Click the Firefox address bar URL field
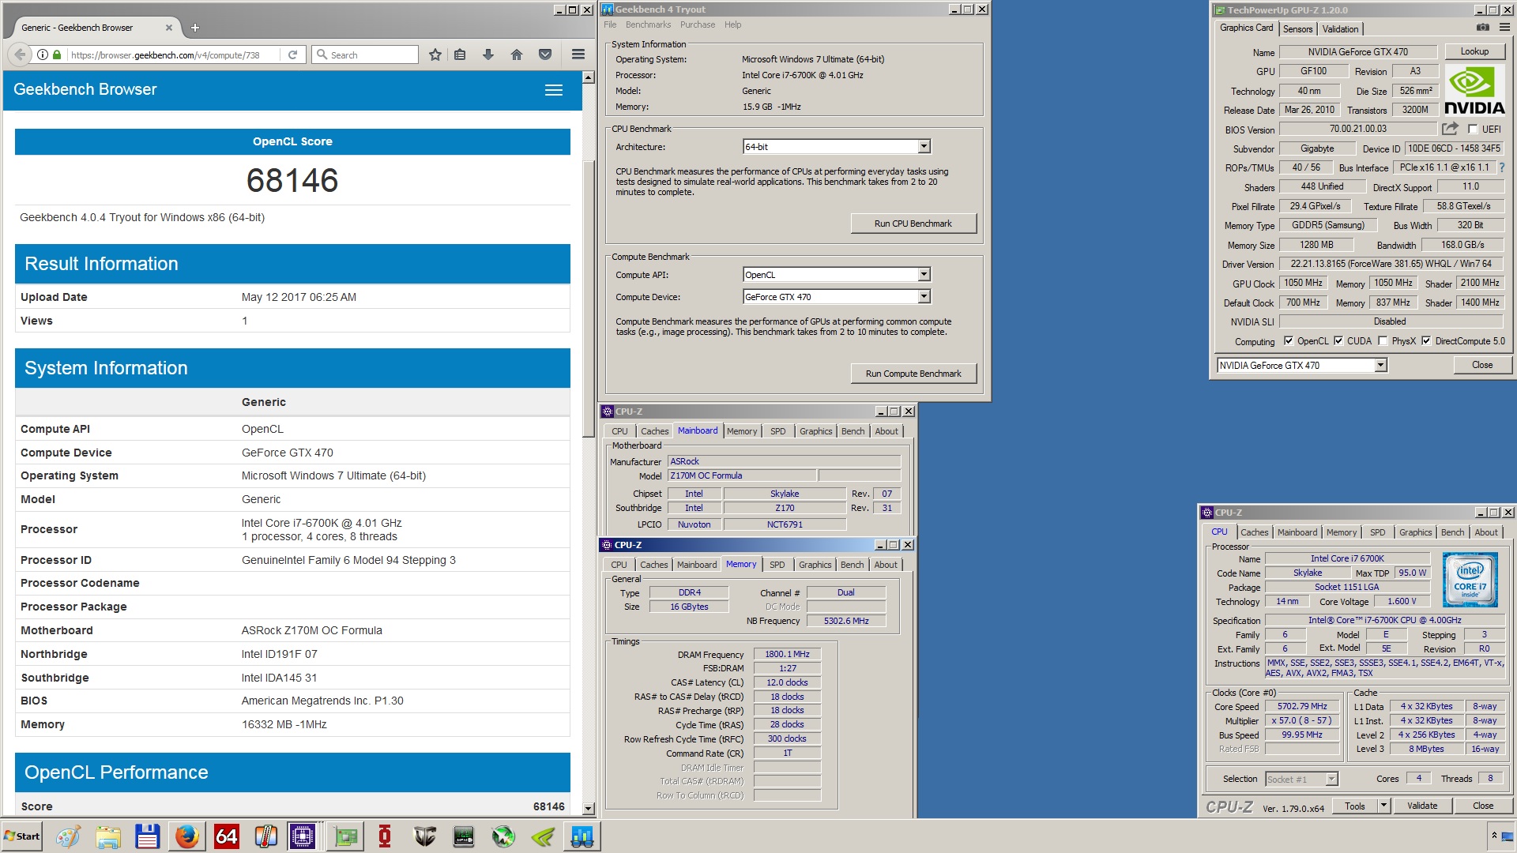This screenshot has height=853, width=1517. point(173,54)
